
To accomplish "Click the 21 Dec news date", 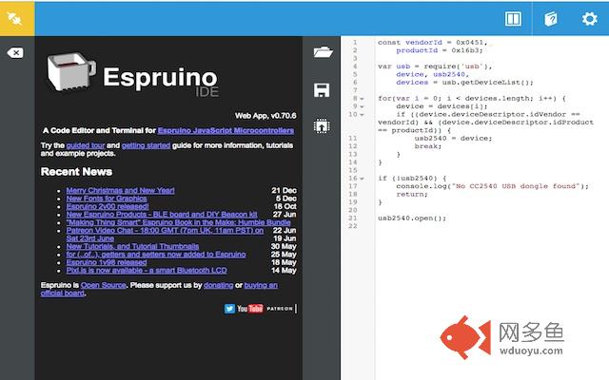I will (x=284, y=190).
